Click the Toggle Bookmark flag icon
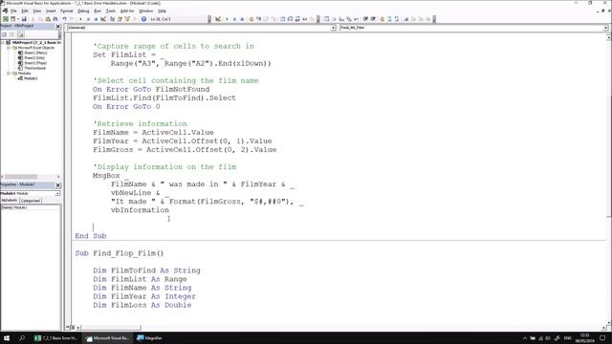The width and height of the screenshot is (612, 344). [406, 19]
